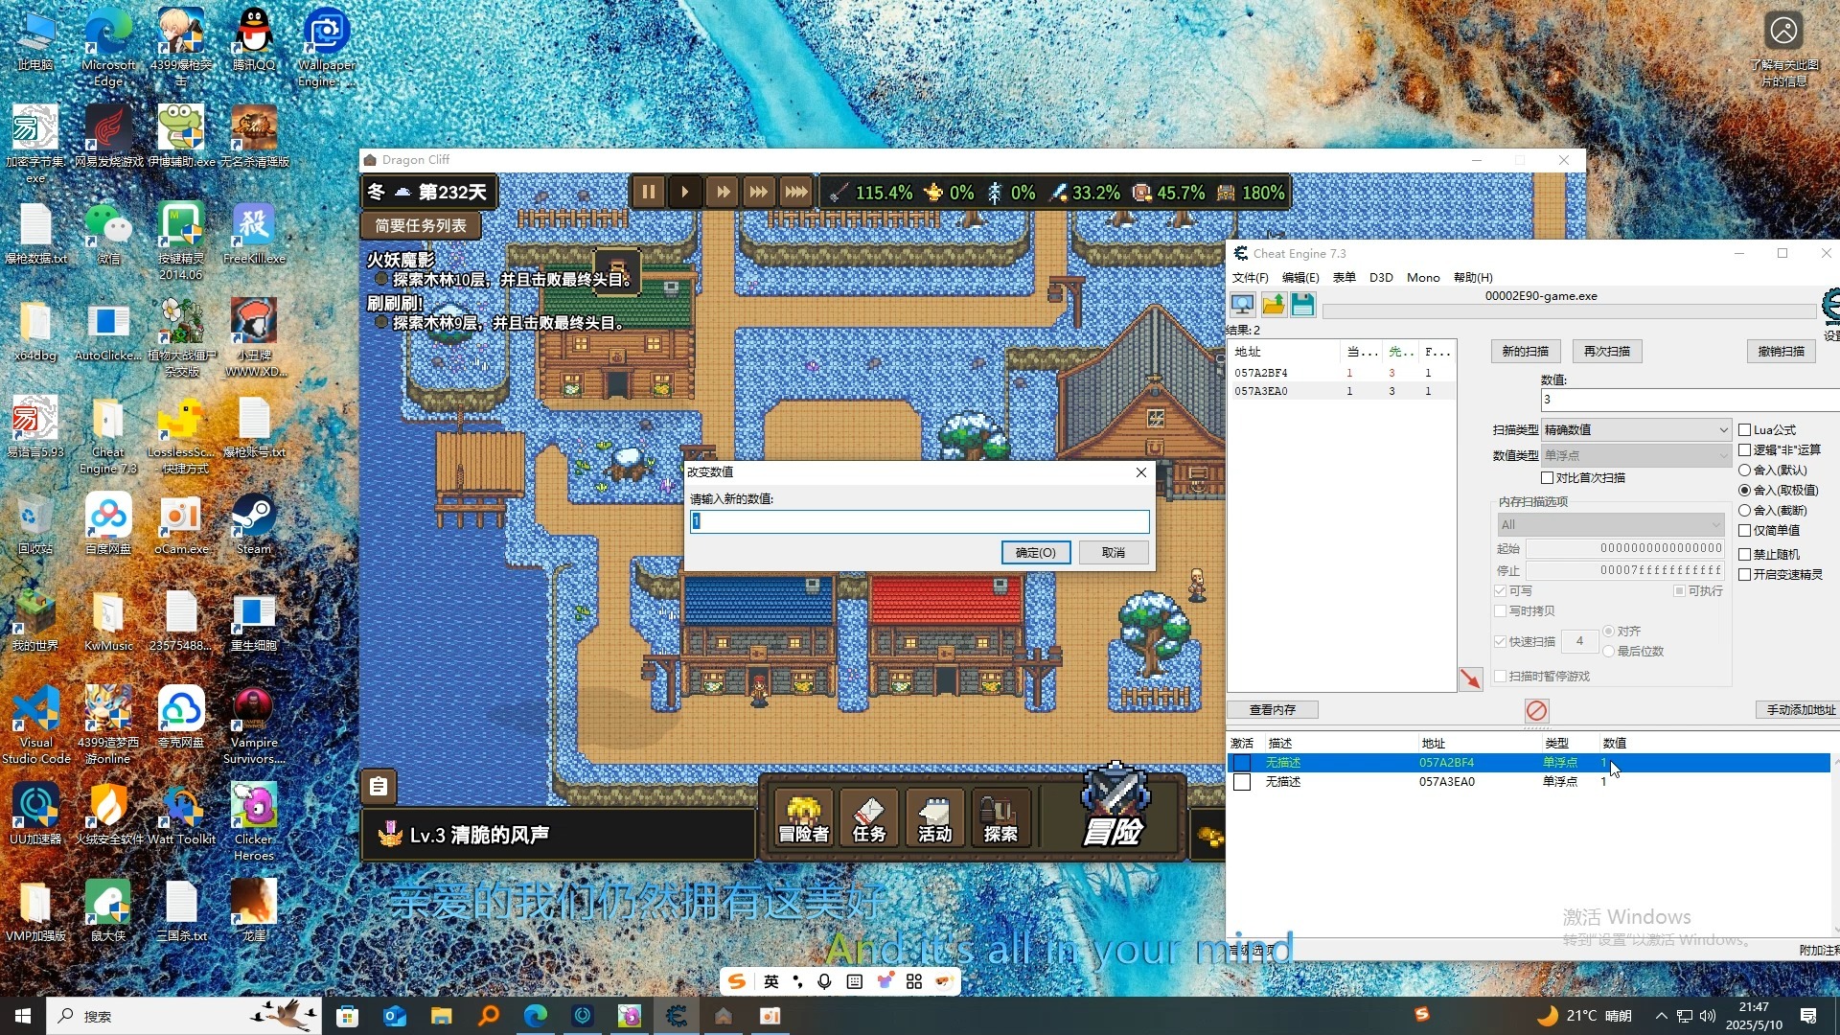Image resolution: width=1840 pixels, height=1035 pixels.
Task: Open the memory region All dropdown
Action: click(1610, 525)
